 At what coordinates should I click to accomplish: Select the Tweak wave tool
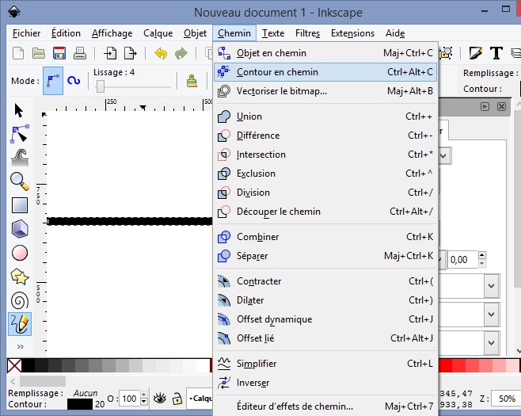(x=20, y=158)
